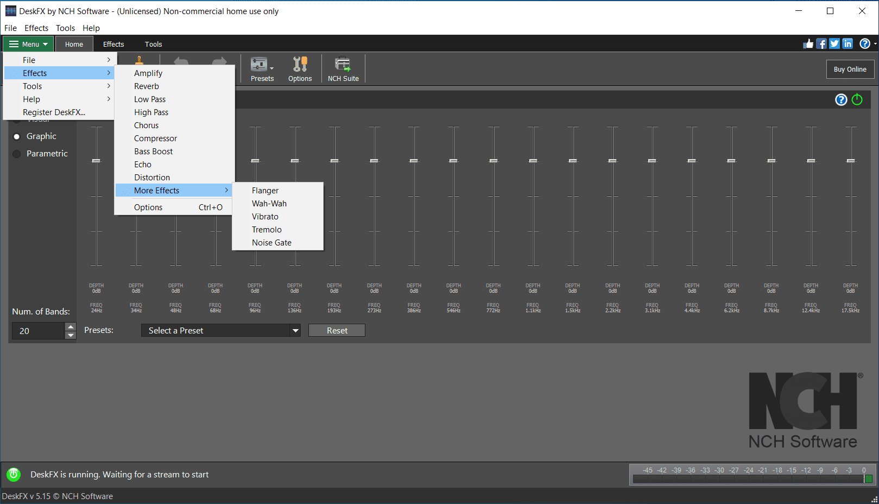This screenshot has width=879, height=504.
Task: Open the Facebook share icon
Action: (821, 44)
